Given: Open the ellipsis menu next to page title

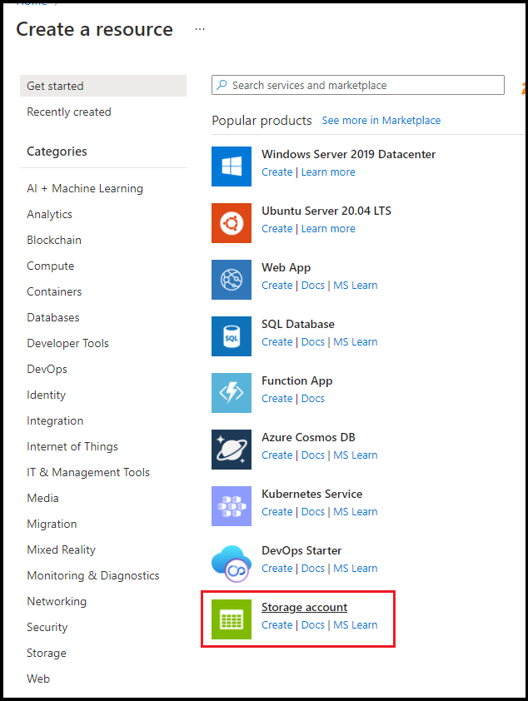Looking at the screenshot, I should tap(199, 28).
